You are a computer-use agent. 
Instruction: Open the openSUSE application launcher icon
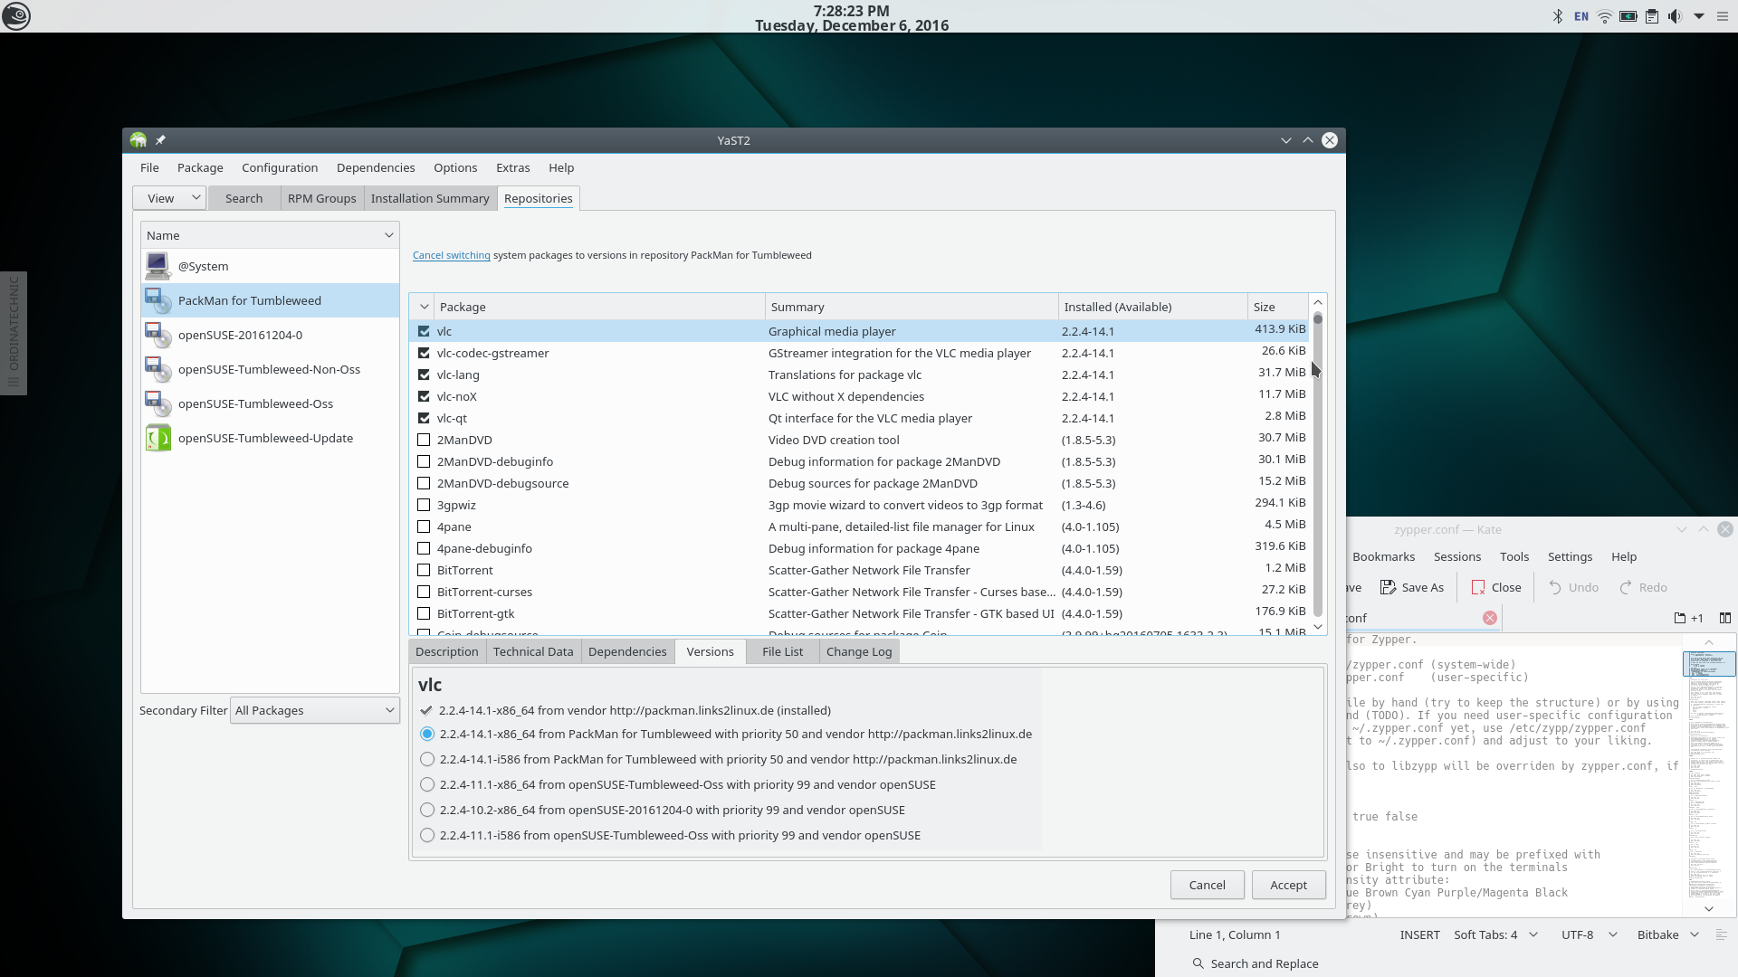[x=16, y=15]
